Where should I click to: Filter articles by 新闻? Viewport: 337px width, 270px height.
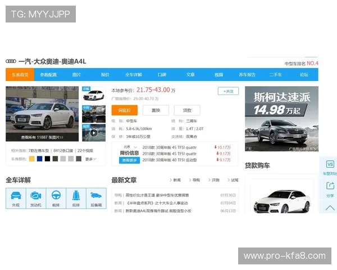pyautogui.click(x=175, y=180)
